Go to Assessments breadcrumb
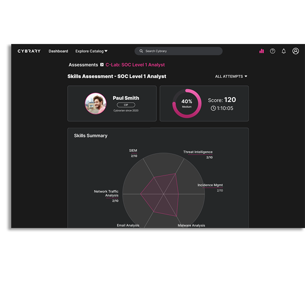 (x=83, y=65)
